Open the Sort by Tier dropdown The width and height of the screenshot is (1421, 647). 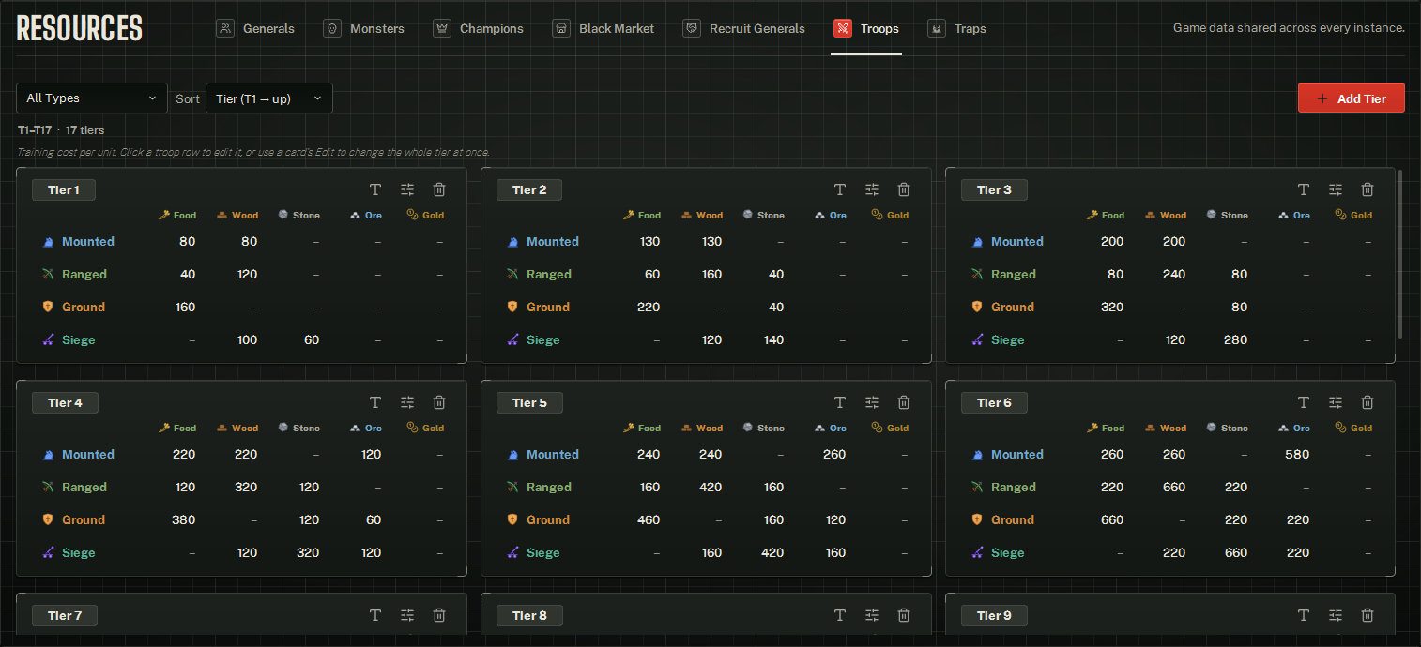(269, 98)
